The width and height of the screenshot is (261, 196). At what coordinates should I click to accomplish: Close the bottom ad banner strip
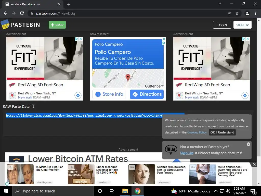coord(254,165)
